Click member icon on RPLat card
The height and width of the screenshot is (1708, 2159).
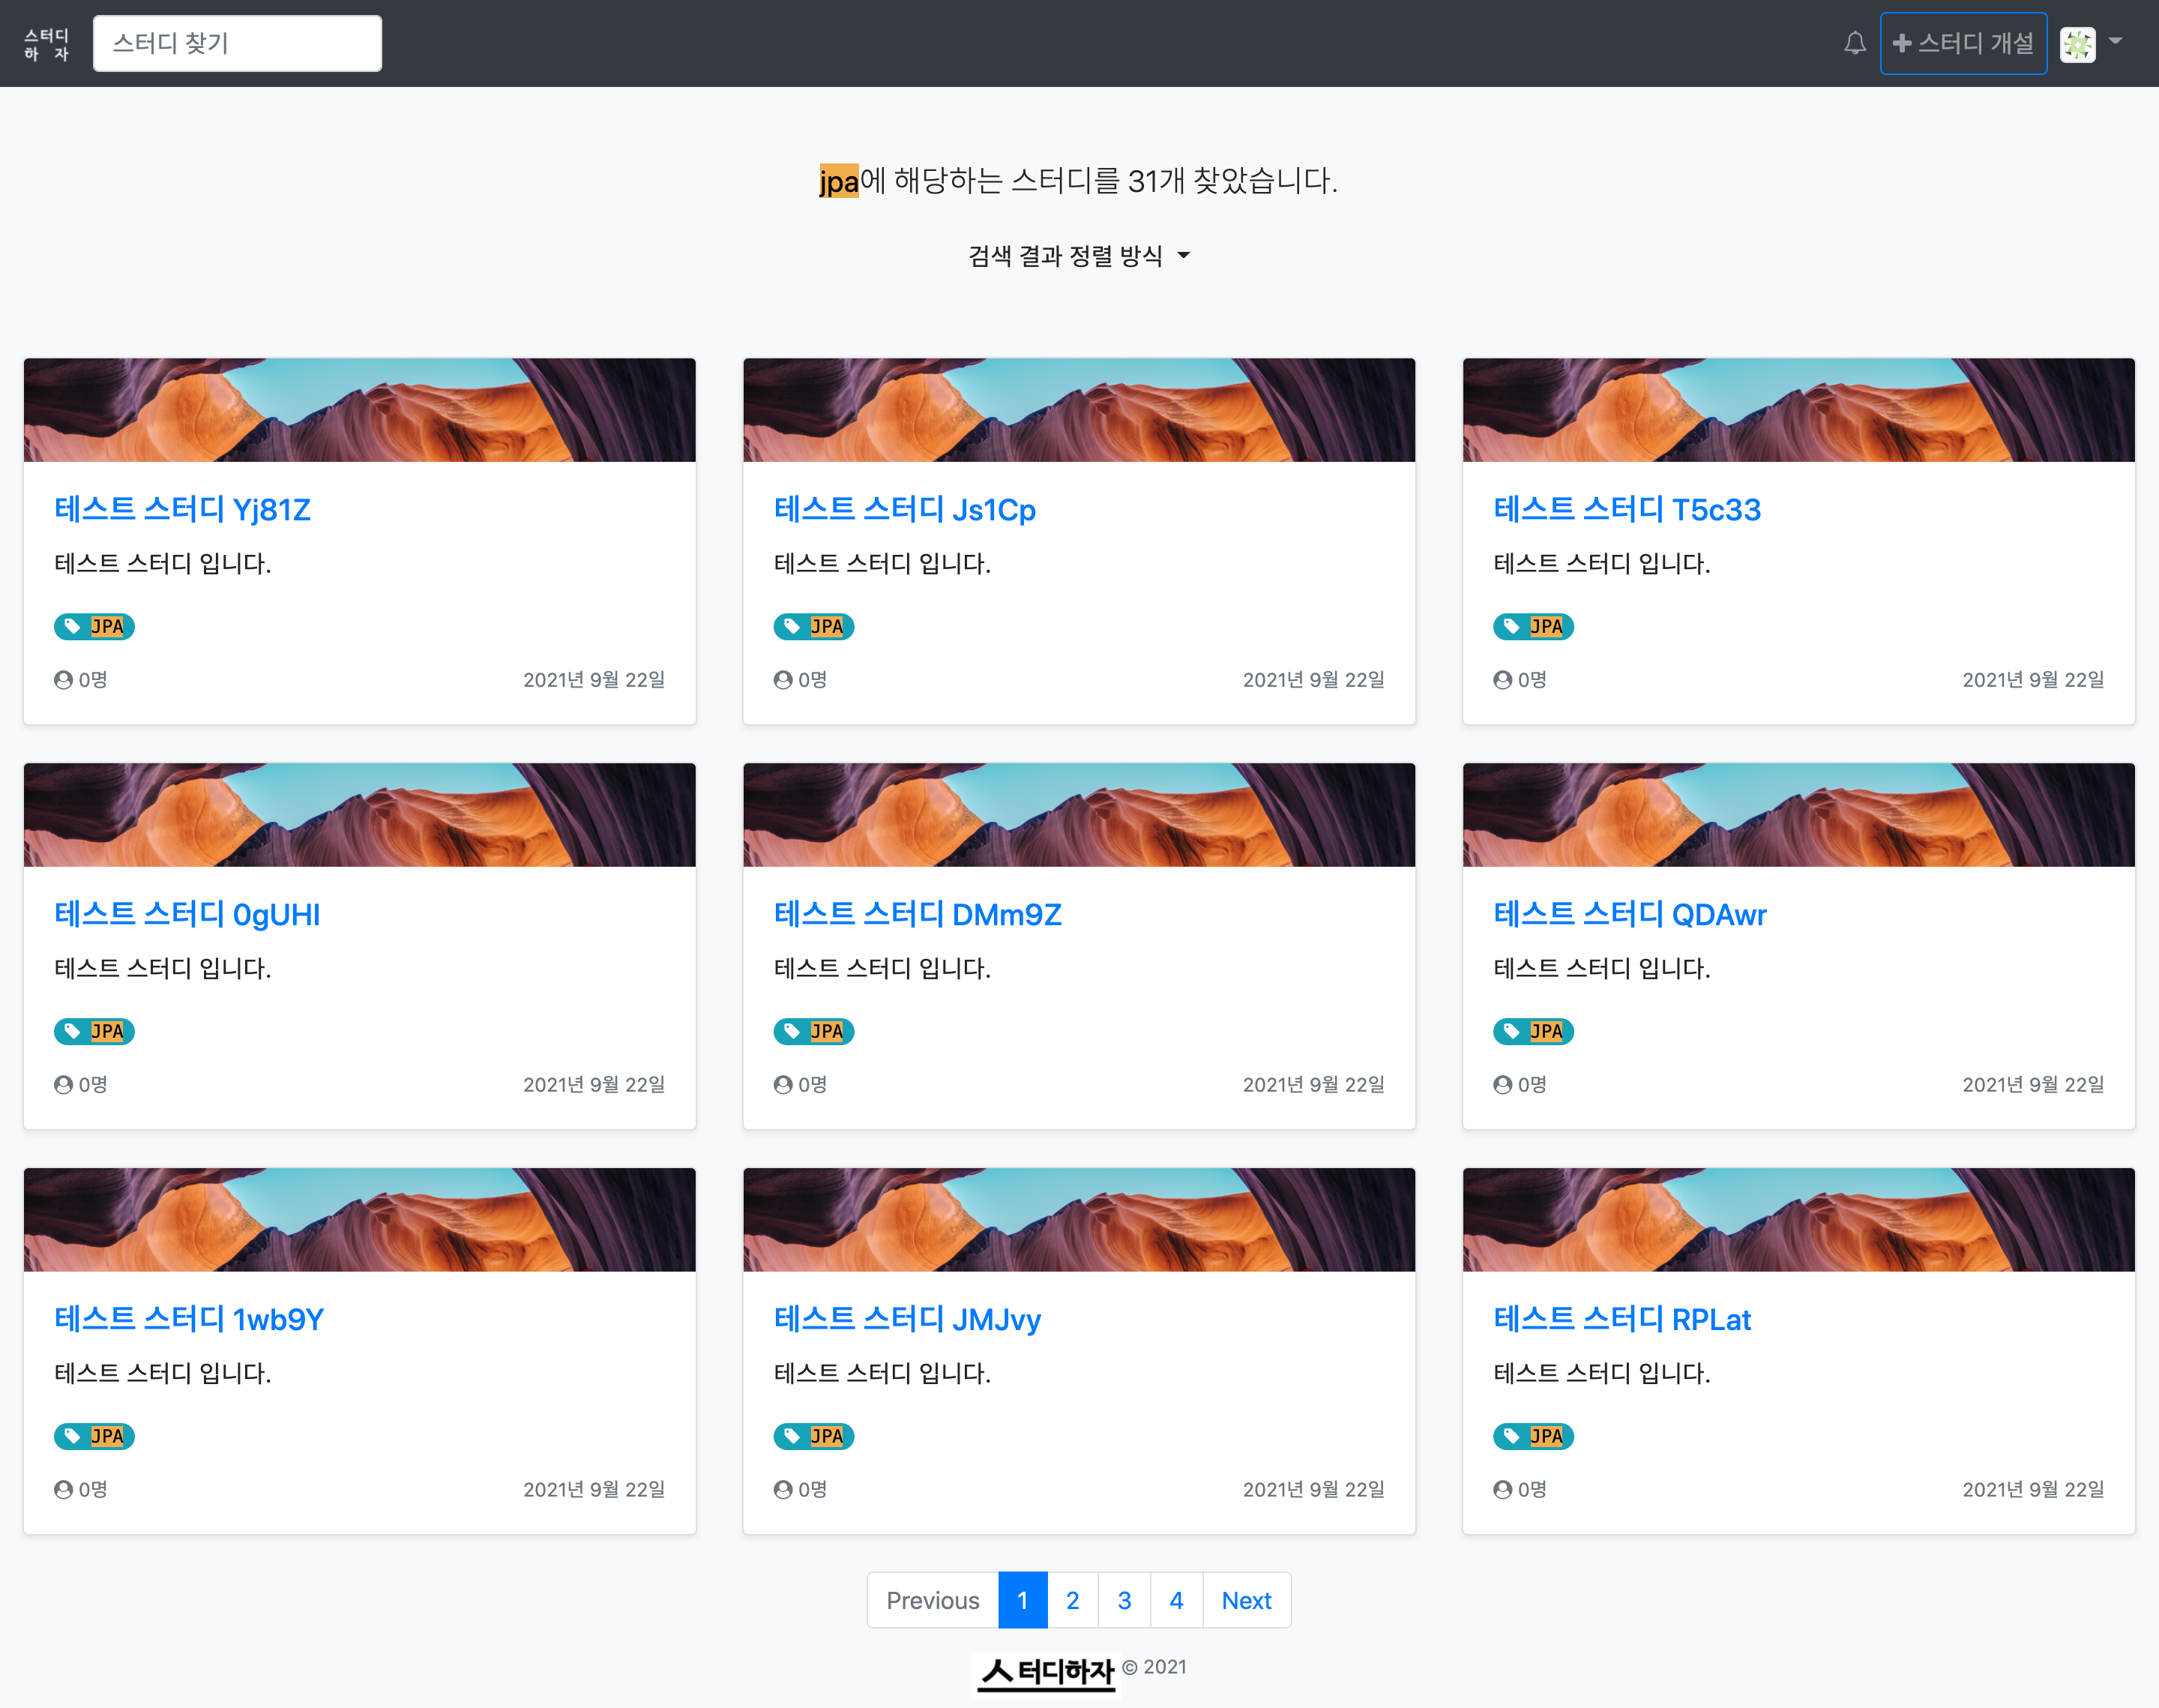1503,1490
